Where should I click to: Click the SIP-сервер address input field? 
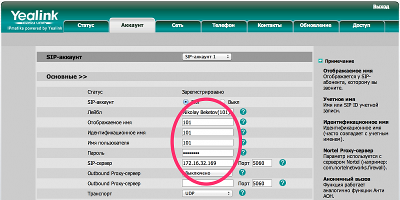tap(207, 163)
